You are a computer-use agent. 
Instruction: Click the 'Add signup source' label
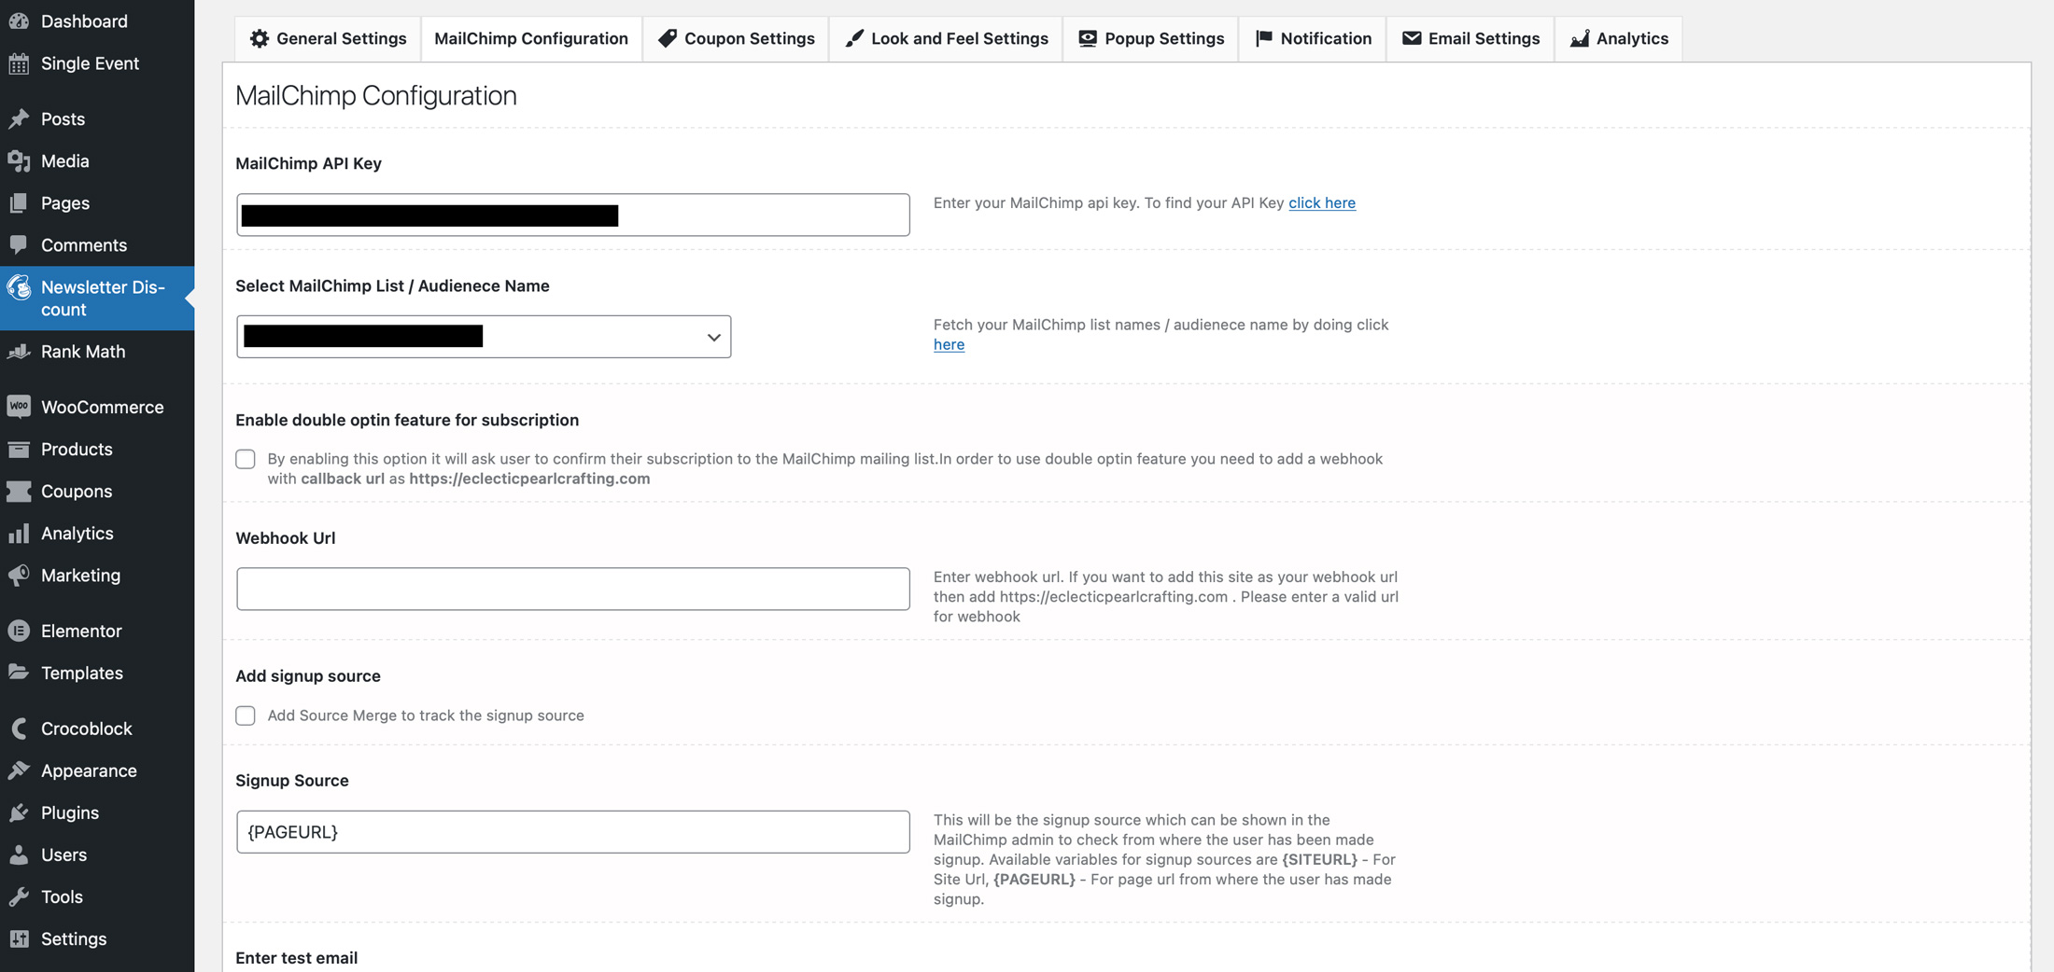pos(308,675)
